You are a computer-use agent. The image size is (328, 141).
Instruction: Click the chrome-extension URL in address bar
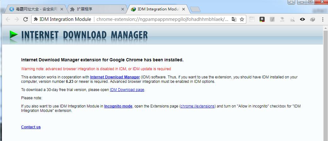click(x=162, y=19)
